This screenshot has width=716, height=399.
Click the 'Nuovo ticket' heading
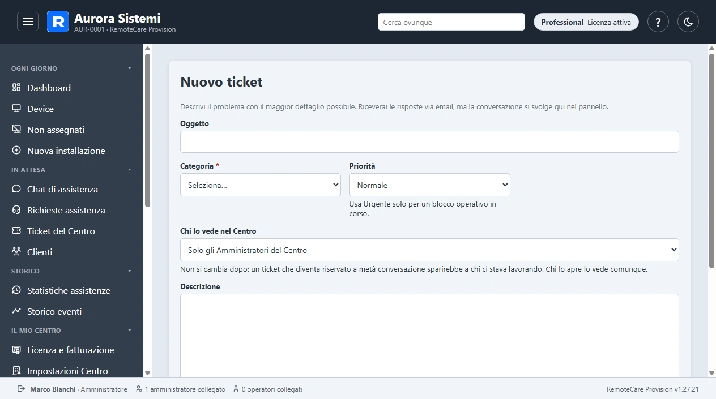click(221, 82)
